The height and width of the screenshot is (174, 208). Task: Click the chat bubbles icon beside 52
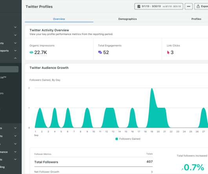[100, 52]
